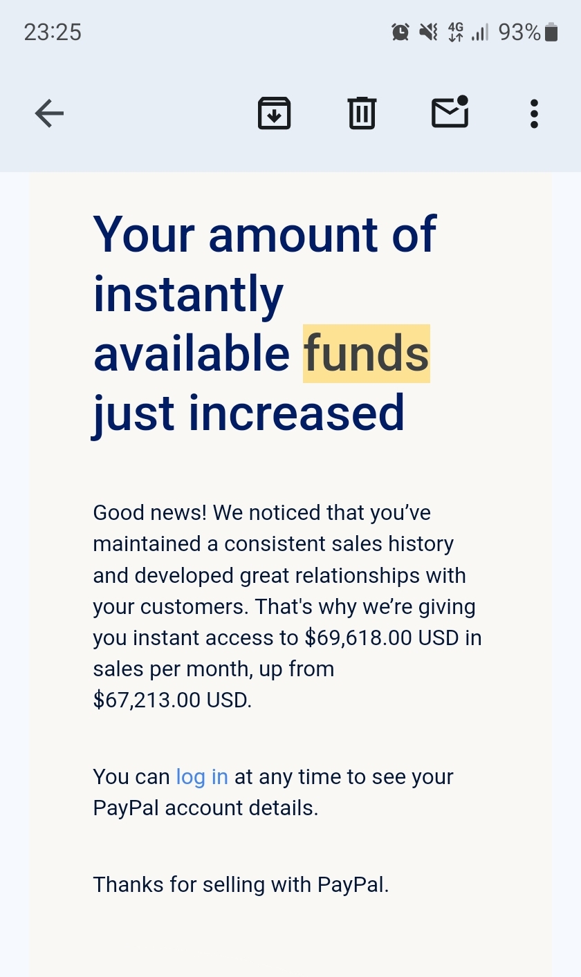The height and width of the screenshot is (977, 581).
Task: Mark the email as unread
Action: (450, 113)
